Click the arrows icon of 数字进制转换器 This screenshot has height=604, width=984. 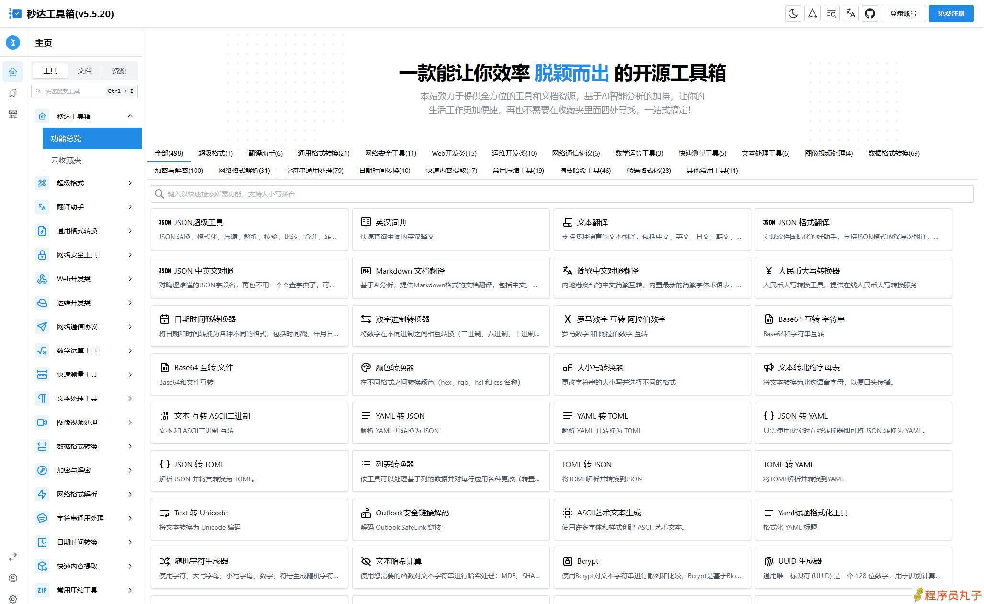click(x=366, y=319)
